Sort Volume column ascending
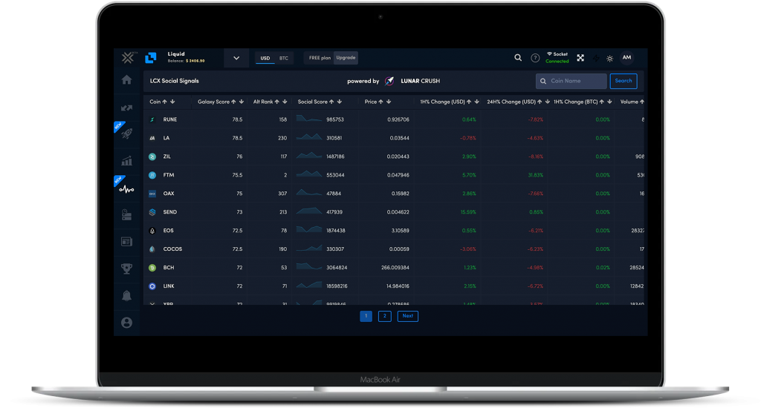Image resolution: width=761 pixels, height=408 pixels. (641, 102)
